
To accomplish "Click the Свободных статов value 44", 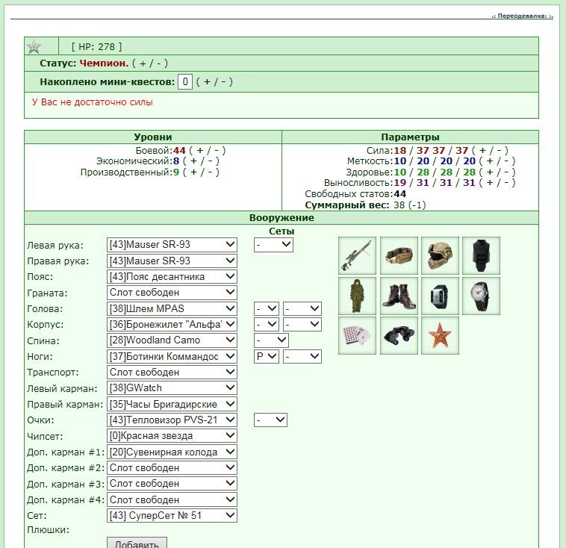I will [400, 194].
